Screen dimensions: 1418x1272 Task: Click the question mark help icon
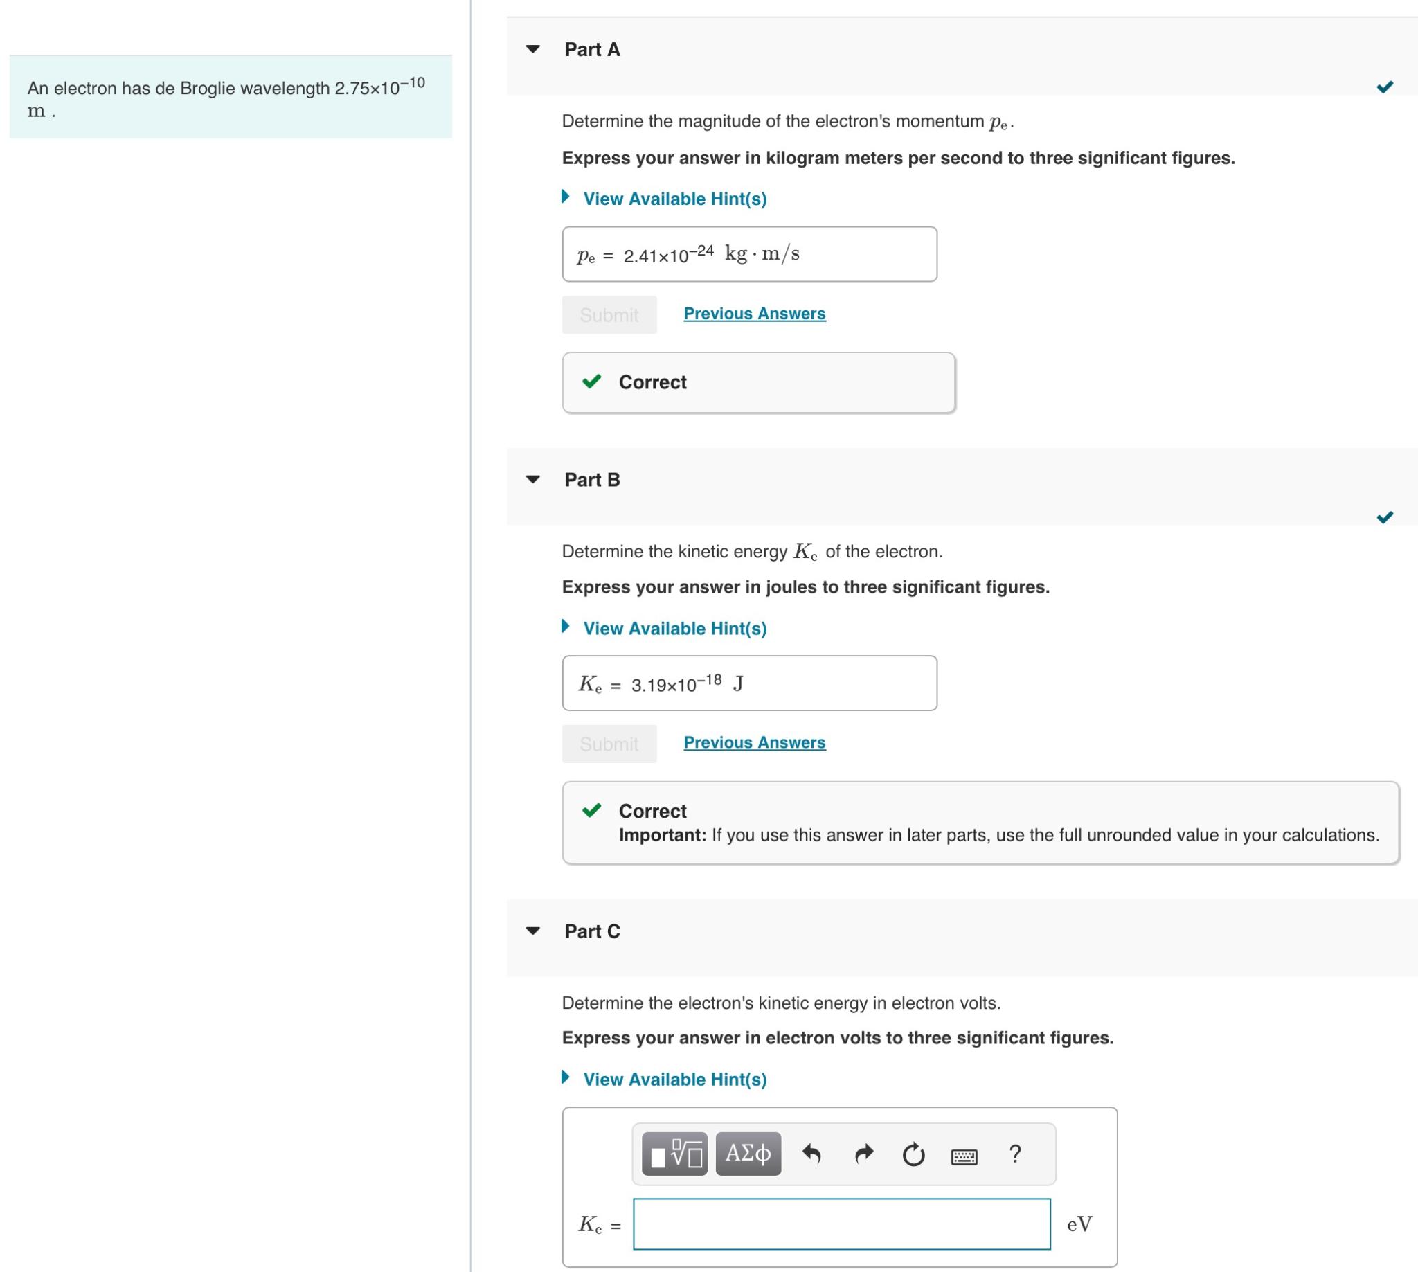(1015, 1153)
